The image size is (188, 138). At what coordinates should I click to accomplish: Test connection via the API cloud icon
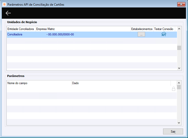point(164,34)
